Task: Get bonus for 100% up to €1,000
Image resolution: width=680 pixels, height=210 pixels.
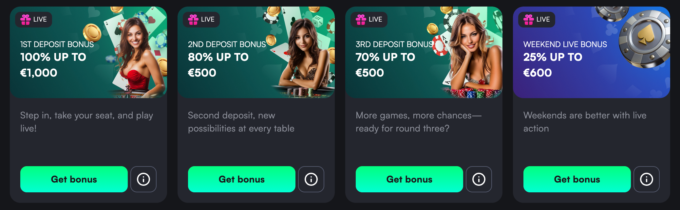Action: click(74, 179)
